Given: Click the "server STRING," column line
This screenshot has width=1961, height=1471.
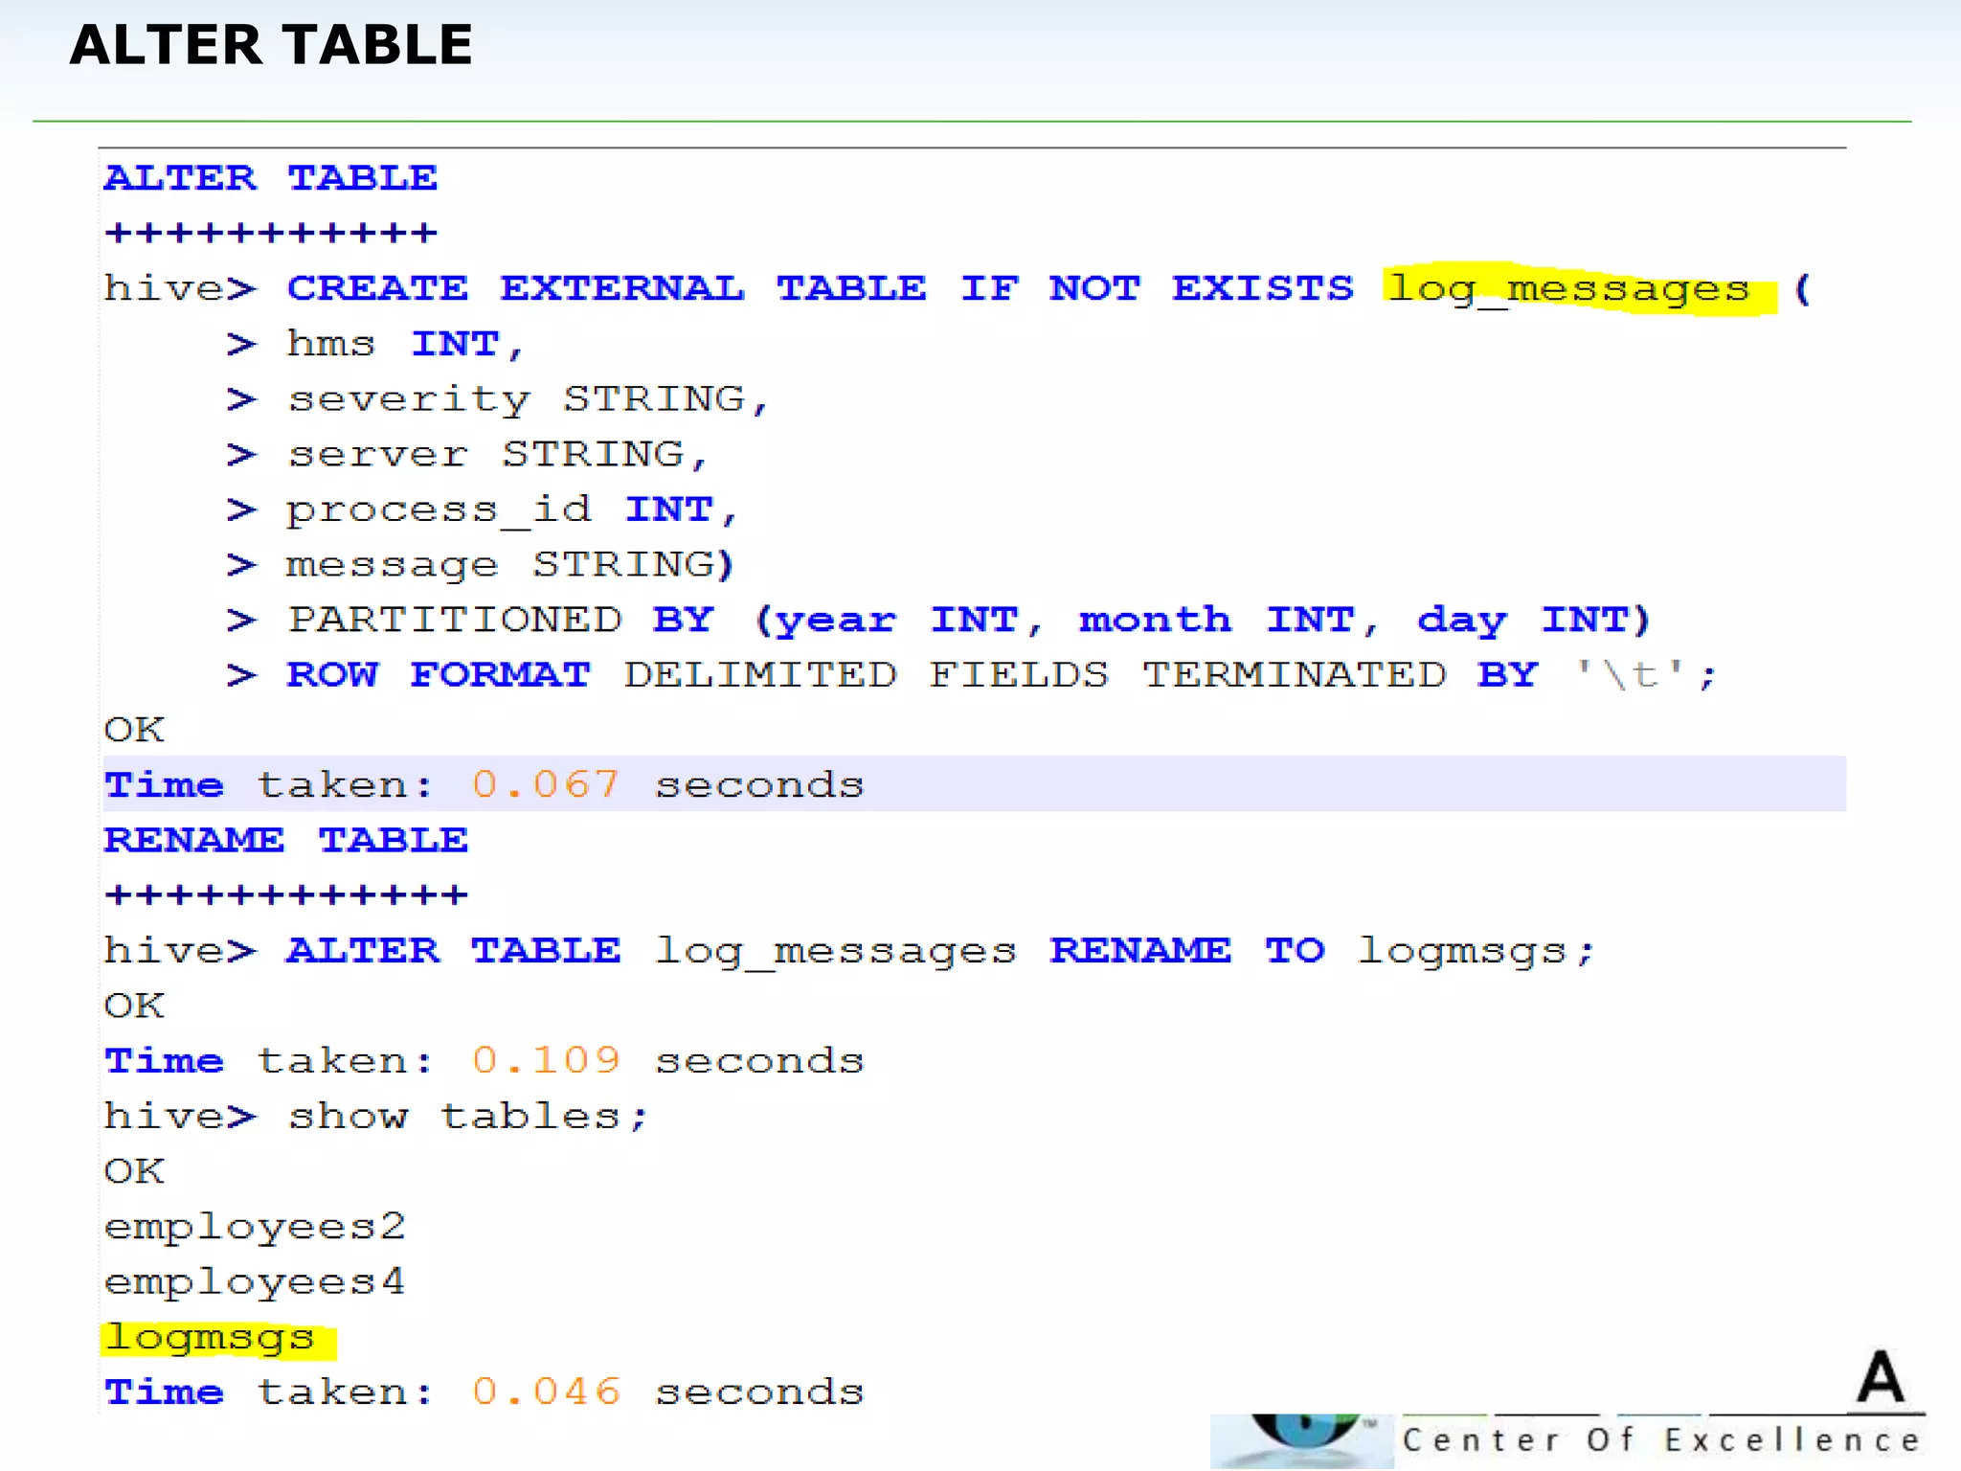Looking at the screenshot, I should click(497, 454).
